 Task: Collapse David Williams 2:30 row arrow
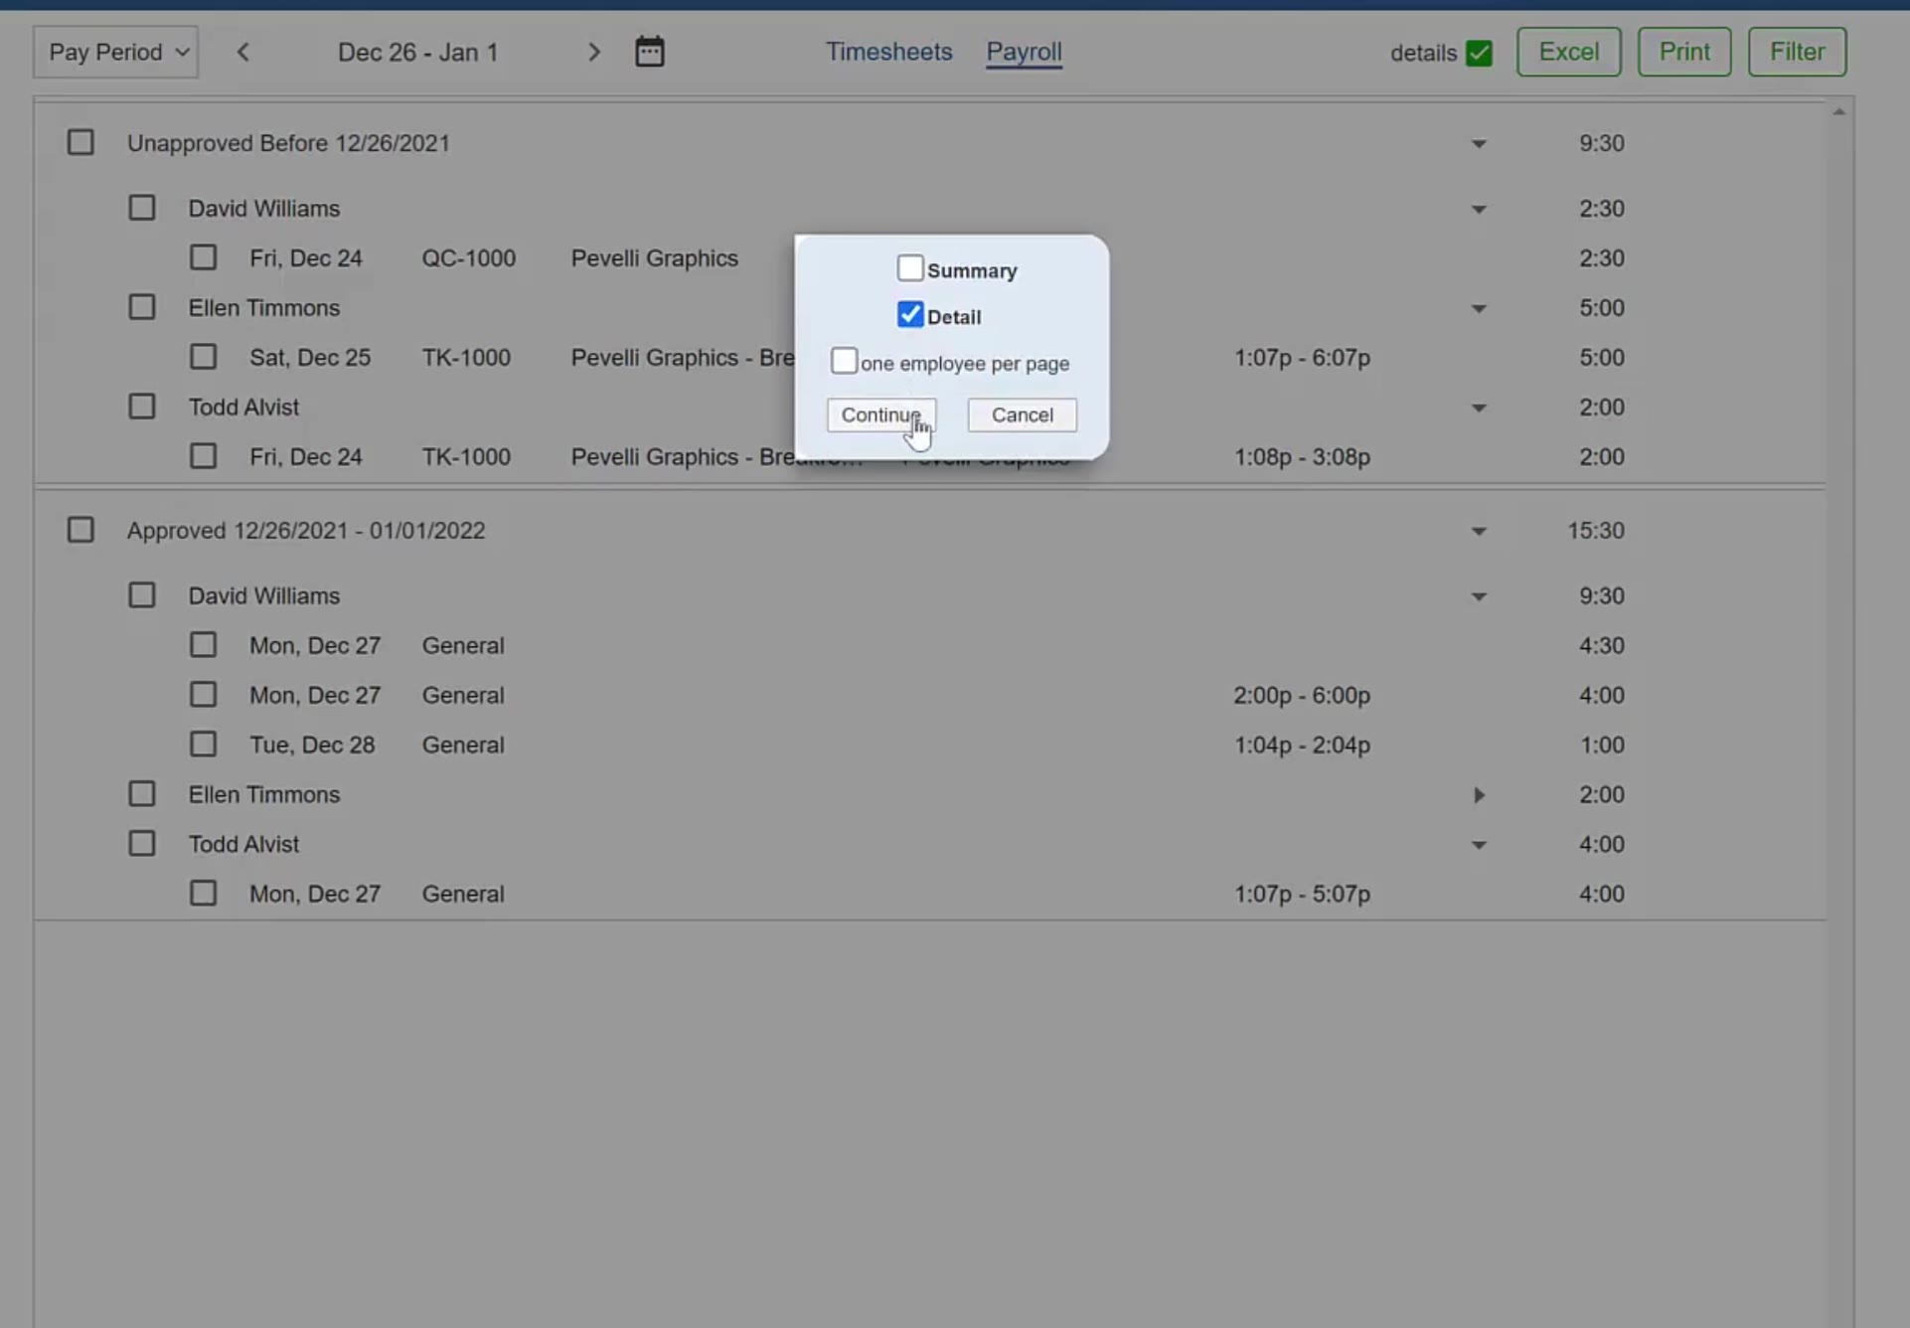(1479, 210)
